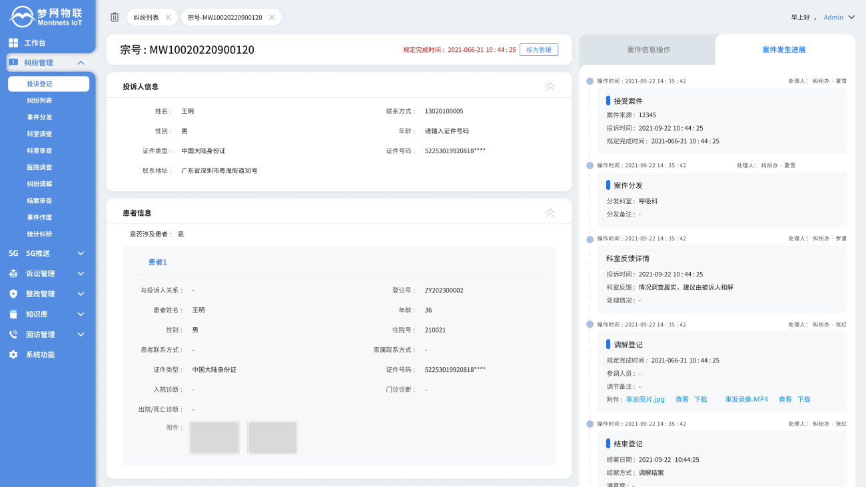Click the 诉讼管理 scales icon
Image resolution: width=866 pixels, height=487 pixels.
point(13,274)
